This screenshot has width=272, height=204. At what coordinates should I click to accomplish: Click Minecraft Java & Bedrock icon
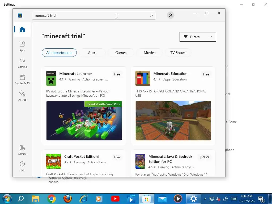coord(140,161)
